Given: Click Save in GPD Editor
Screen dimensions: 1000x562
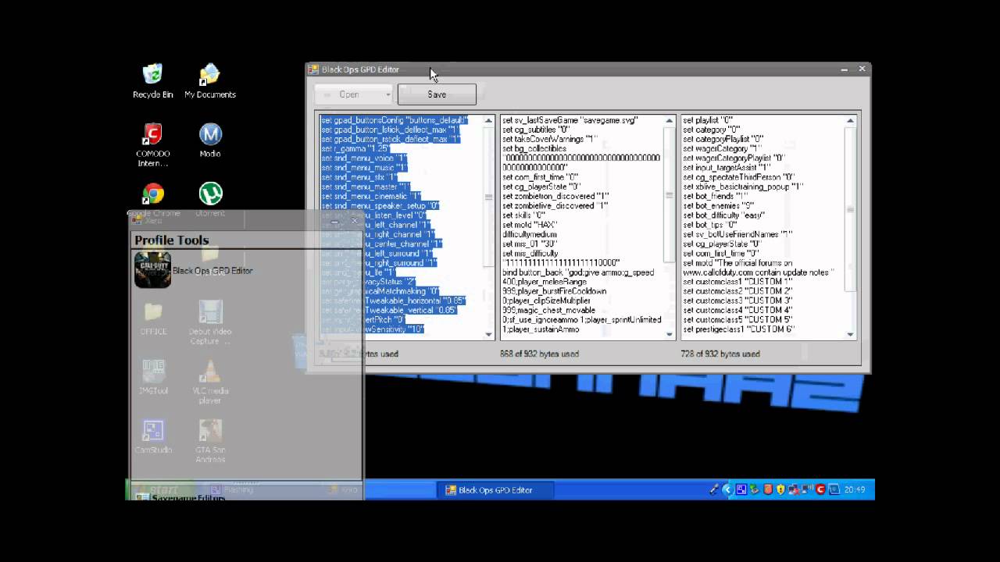Looking at the screenshot, I should (437, 94).
